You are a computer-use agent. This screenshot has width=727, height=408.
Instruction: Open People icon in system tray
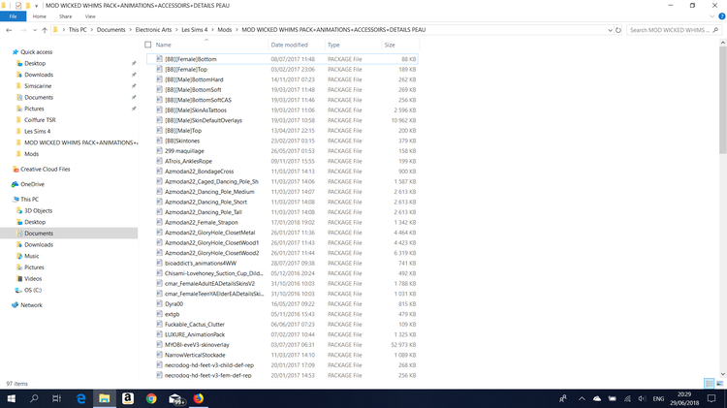(x=563, y=398)
